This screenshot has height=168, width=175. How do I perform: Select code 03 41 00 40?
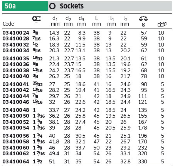[x=16, y=76]
